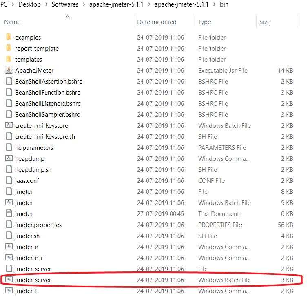Click the jmeter-n-r command script icon
The height and width of the screenshot is (298, 308).
(x=9, y=258)
